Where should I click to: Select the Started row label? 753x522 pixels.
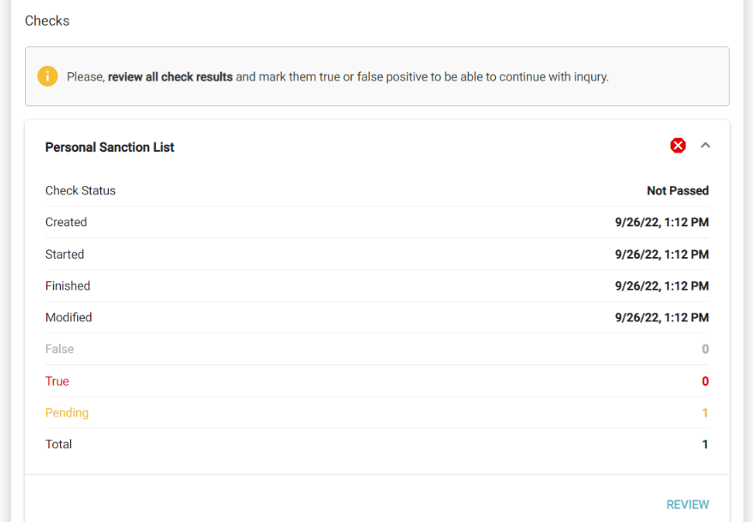(x=65, y=255)
